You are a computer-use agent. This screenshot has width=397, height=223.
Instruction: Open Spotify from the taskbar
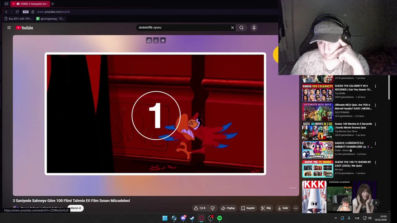click(220, 218)
